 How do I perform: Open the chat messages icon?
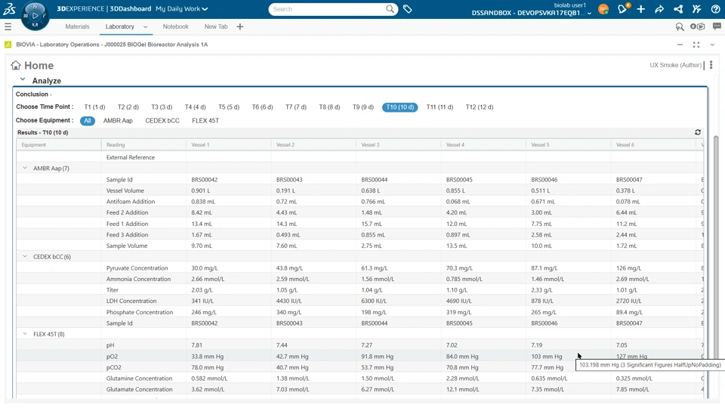(717, 27)
